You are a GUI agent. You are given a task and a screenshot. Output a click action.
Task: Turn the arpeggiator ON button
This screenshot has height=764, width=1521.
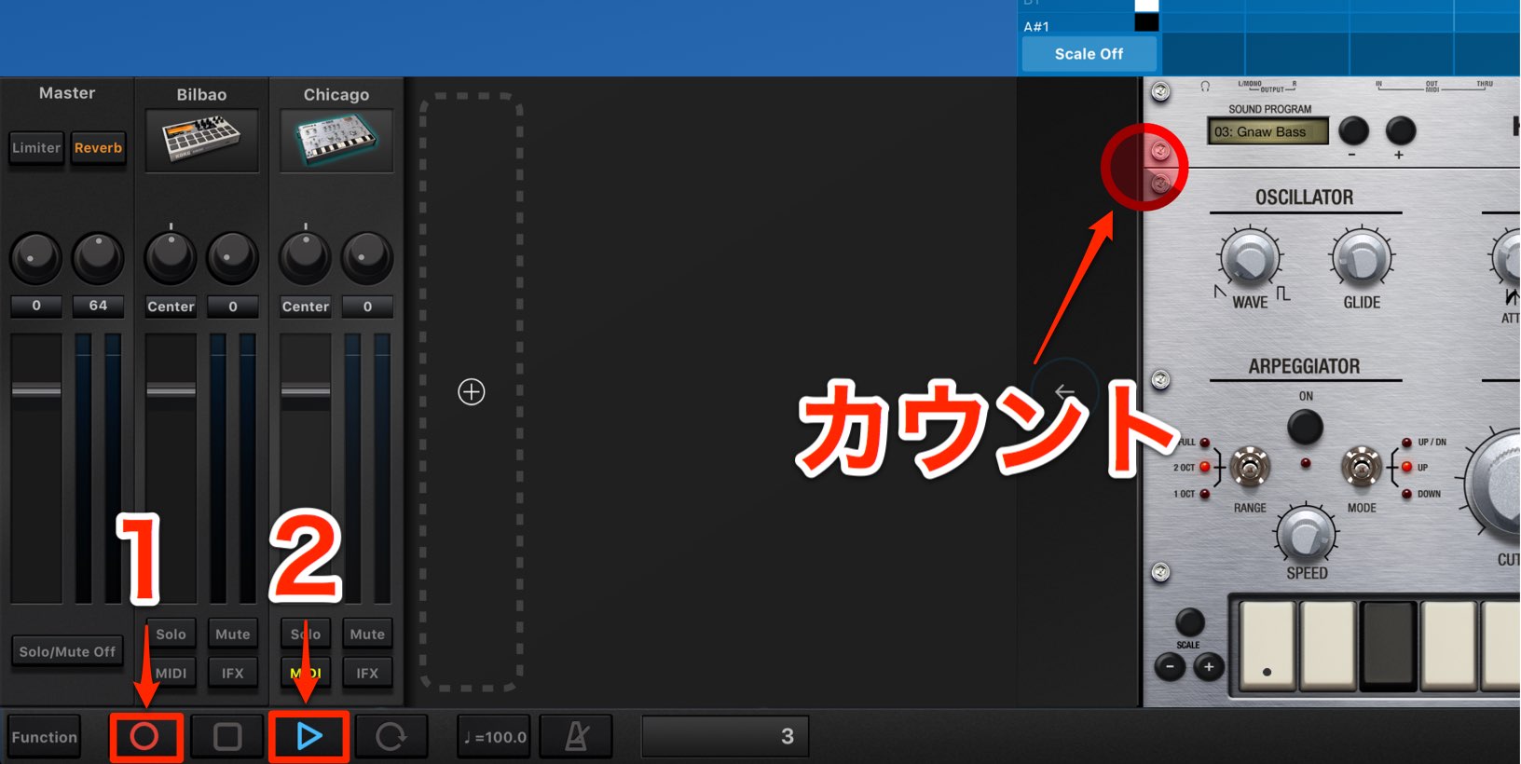click(1305, 428)
